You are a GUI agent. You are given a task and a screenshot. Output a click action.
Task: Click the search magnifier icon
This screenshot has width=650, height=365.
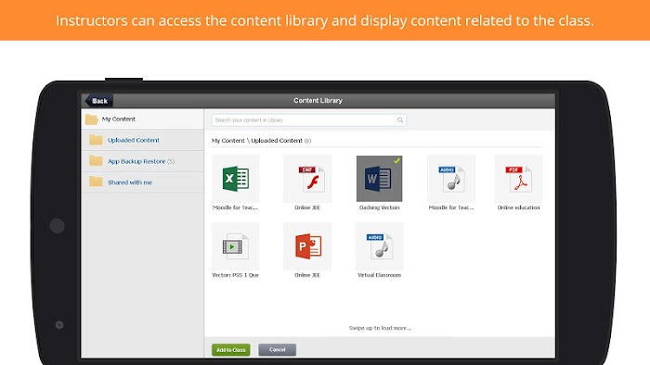pyautogui.click(x=400, y=120)
